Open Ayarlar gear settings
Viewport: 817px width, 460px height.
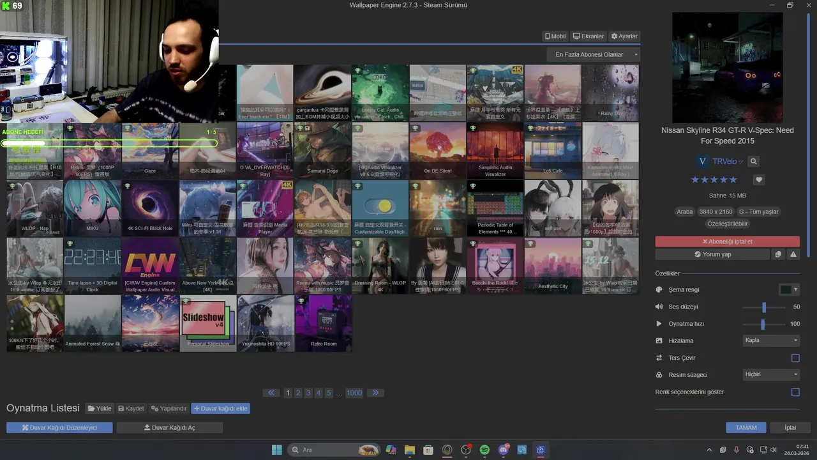[624, 36]
